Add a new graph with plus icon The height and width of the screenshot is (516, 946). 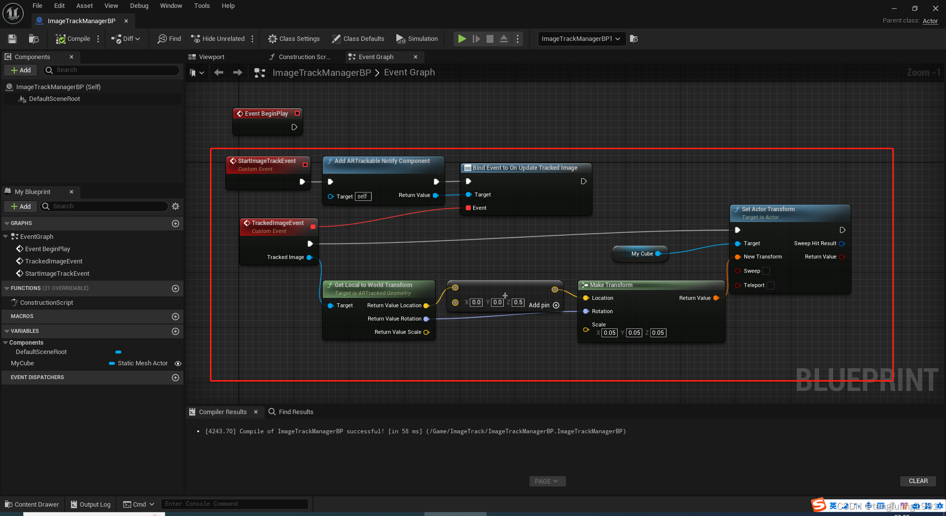pyautogui.click(x=175, y=224)
